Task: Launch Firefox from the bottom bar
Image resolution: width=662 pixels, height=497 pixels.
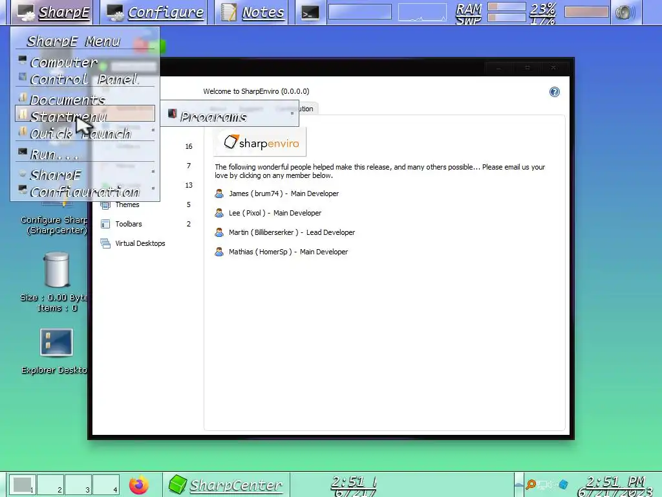Action: click(x=139, y=485)
